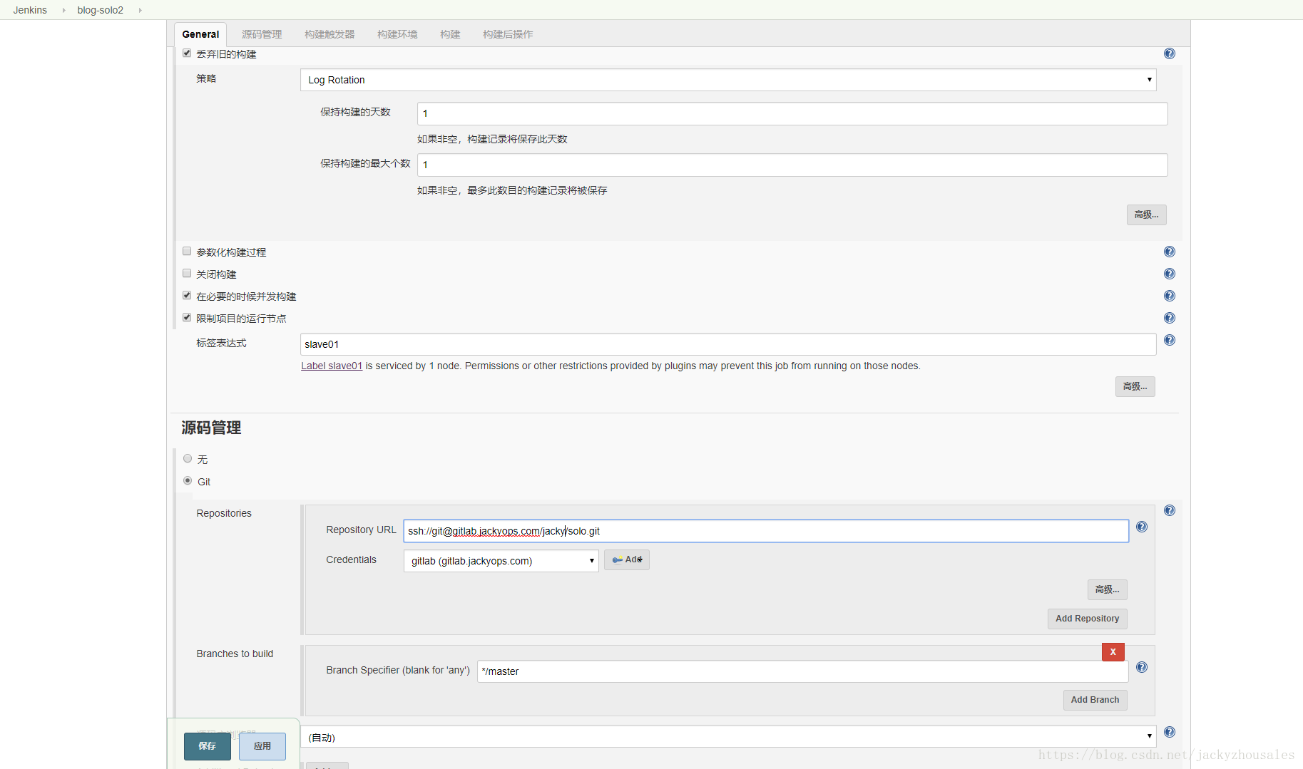1303x769 pixels.
Task: Focus the Repository URL field
Action: [x=766, y=531]
